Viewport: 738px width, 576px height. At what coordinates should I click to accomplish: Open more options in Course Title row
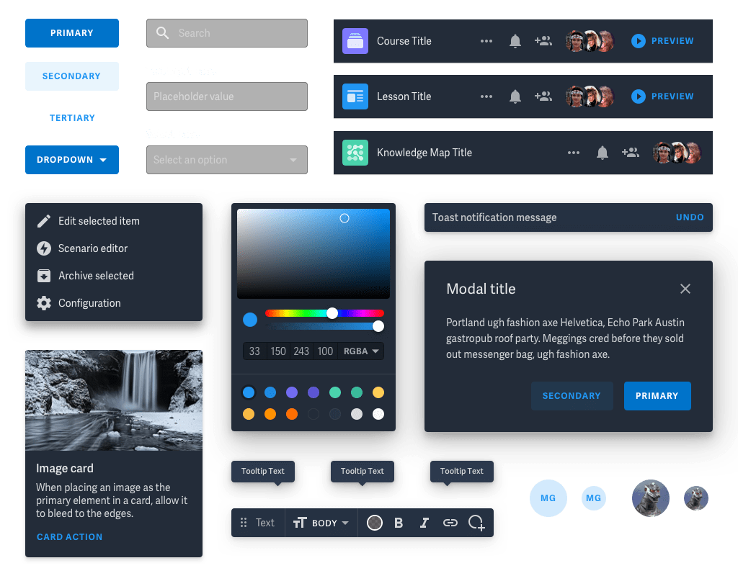pyautogui.click(x=486, y=41)
